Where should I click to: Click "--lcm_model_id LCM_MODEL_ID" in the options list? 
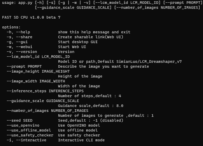pos(38,57)
